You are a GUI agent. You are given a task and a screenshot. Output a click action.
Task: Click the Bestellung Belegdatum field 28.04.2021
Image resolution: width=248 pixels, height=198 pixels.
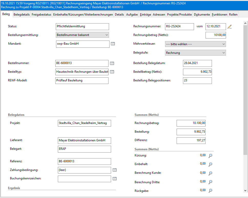click(197, 63)
